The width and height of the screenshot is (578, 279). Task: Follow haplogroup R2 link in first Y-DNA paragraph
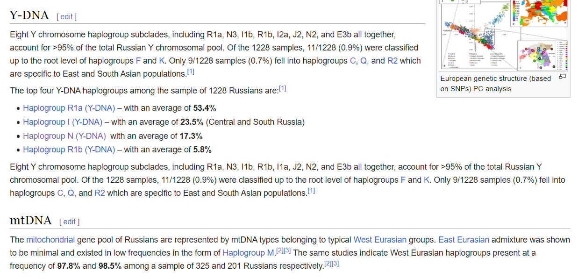coord(392,61)
